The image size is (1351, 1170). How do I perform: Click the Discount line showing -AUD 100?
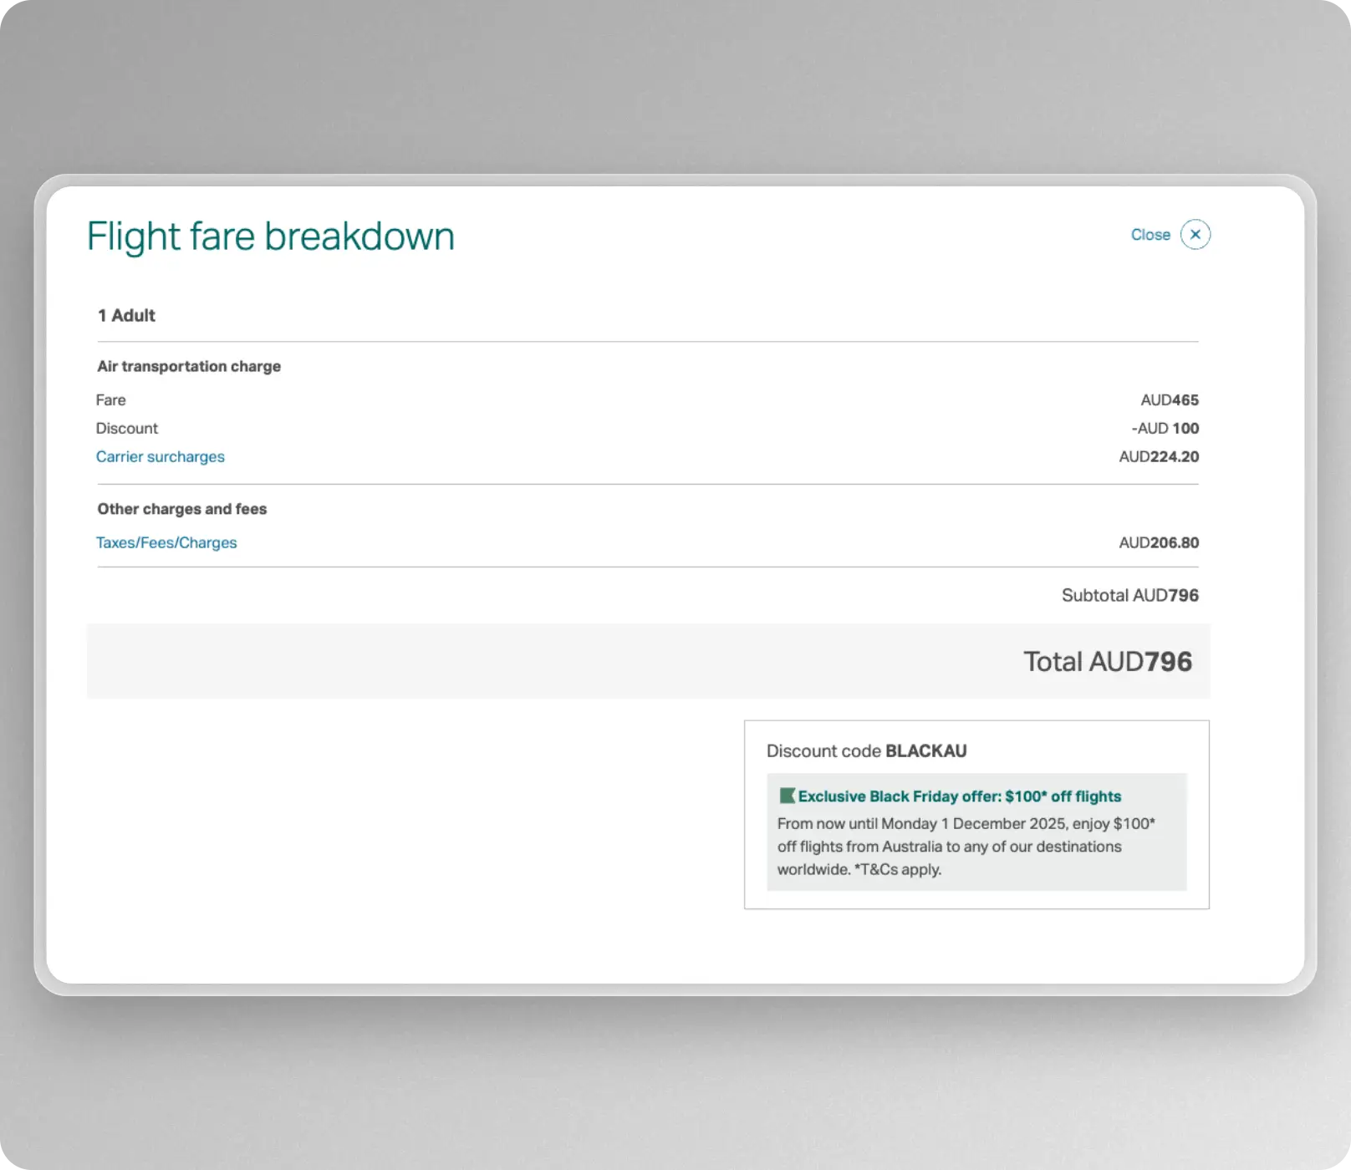1164,428
